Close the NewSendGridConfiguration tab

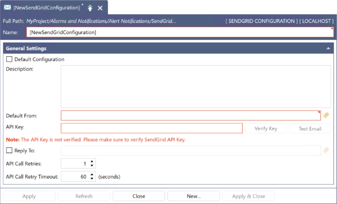(100, 8)
